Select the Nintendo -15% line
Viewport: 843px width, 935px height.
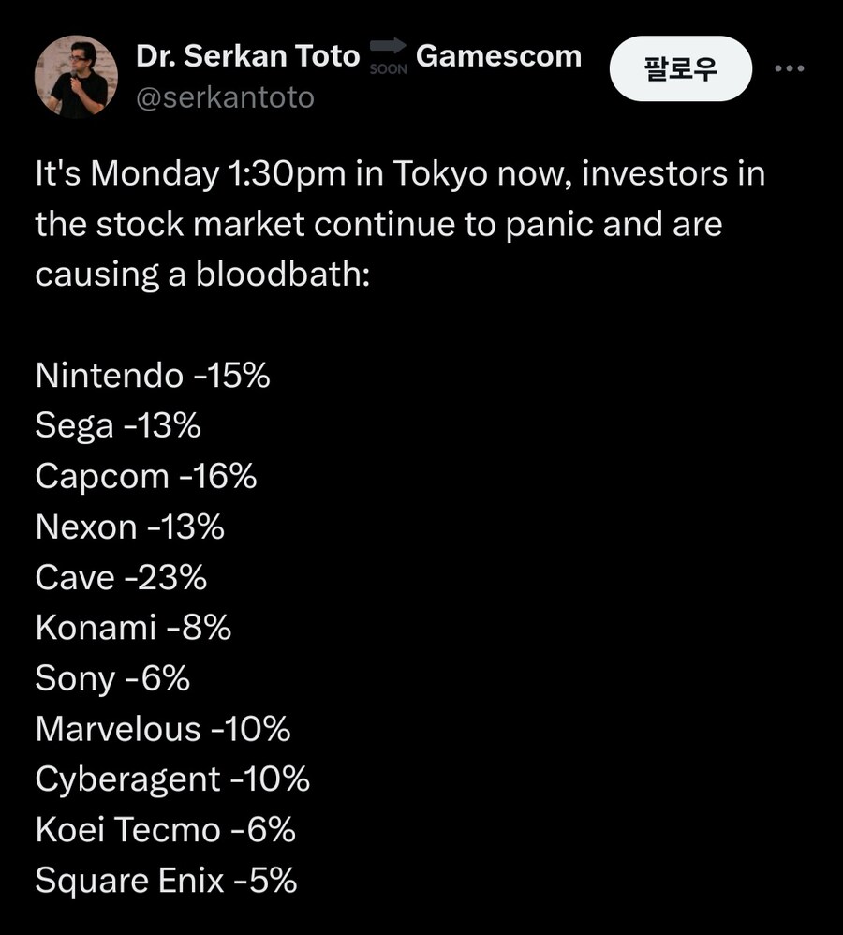click(x=153, y=376)
